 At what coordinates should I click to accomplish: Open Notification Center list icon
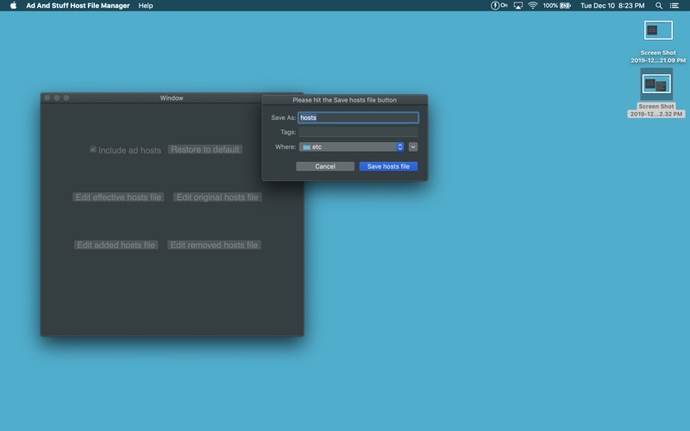[674, 6]
